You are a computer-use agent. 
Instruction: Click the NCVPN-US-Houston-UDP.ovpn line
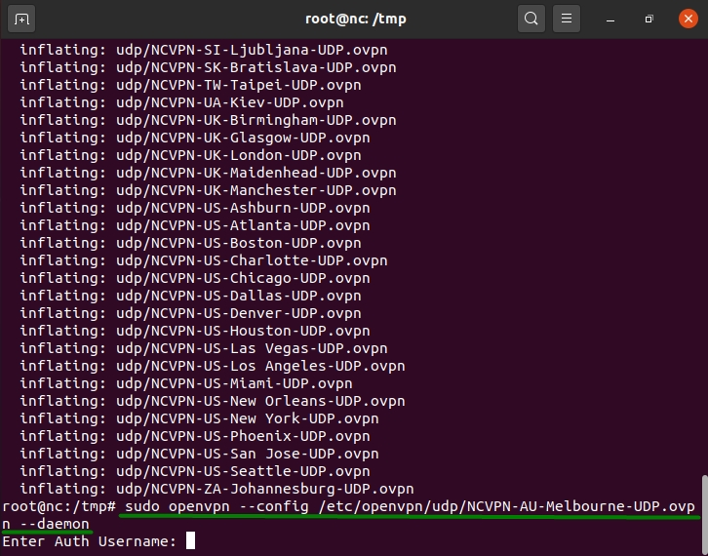[195, 331]
